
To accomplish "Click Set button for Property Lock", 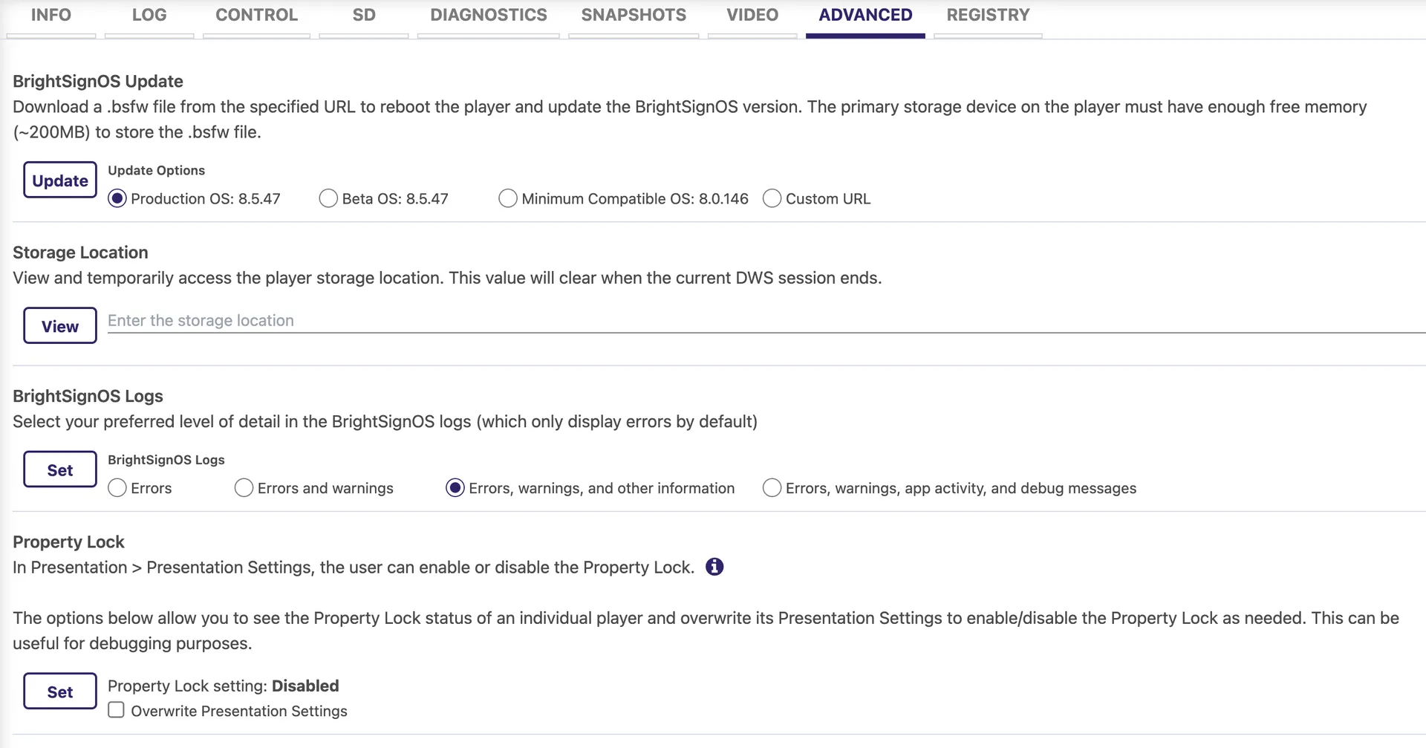I will [60, 692].
